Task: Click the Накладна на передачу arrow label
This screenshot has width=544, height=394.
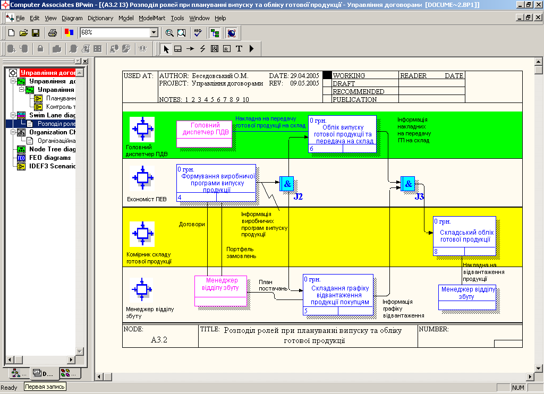Action: (270, 122)
